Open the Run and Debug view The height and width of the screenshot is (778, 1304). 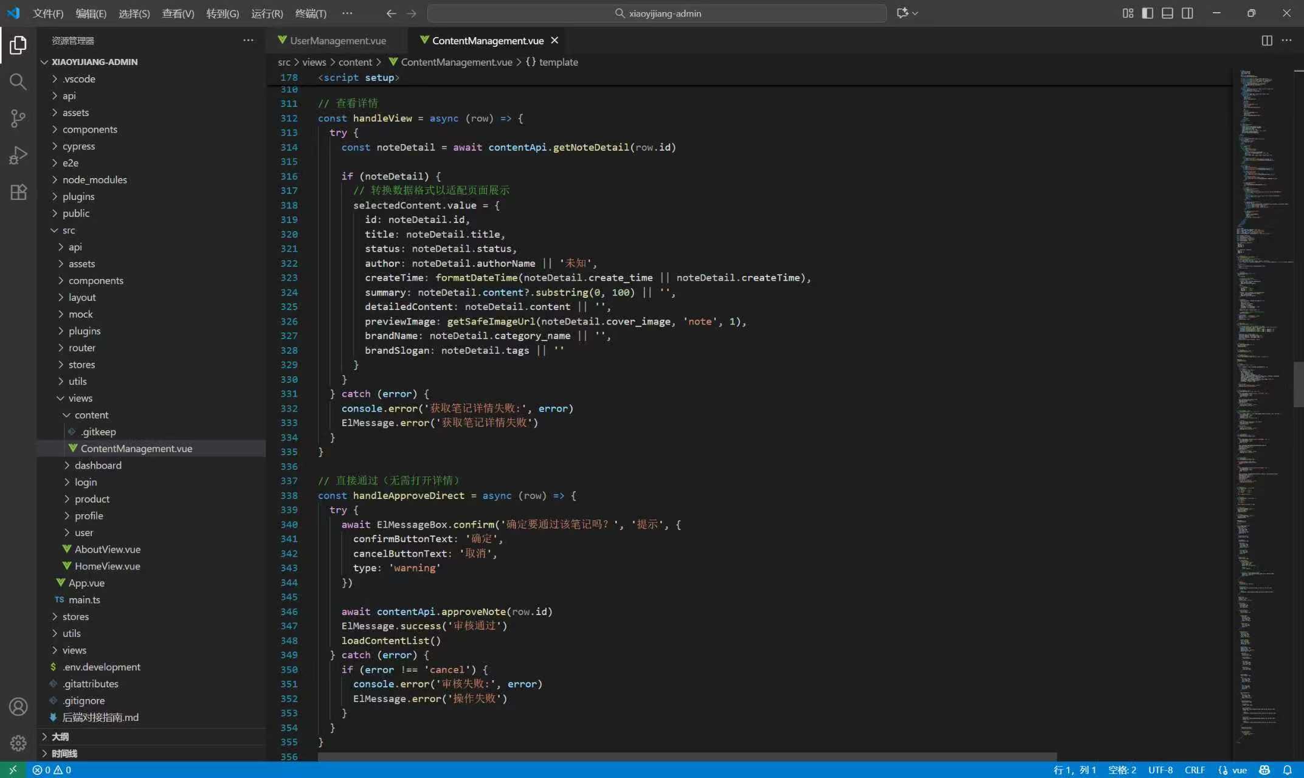tap(18, 155)
